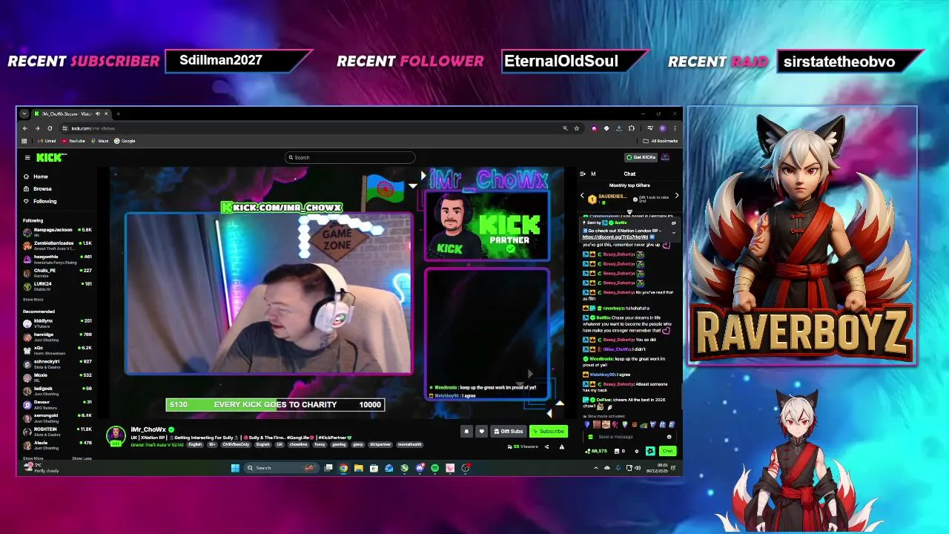Open Chrome from the taskbar
949x534 pixels.
pyautogui.click(x=343, y=468)
